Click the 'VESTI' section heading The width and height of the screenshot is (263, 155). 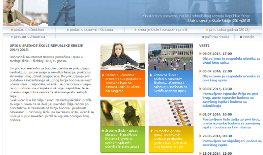pyautogui.click(x=204, y=46)
